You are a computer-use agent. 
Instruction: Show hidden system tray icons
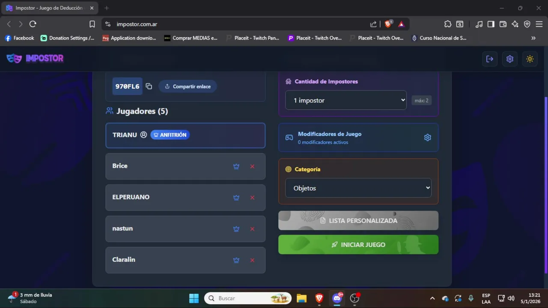[432, 298]
